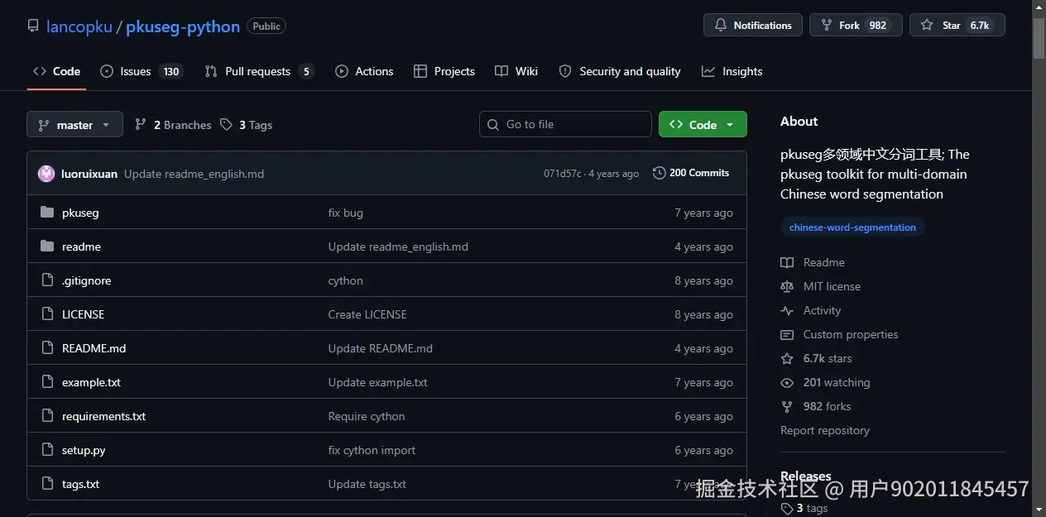Click luoruixuan's avatar image
The width and height of the screenshot is (1046, 517).
pos(46,174)
